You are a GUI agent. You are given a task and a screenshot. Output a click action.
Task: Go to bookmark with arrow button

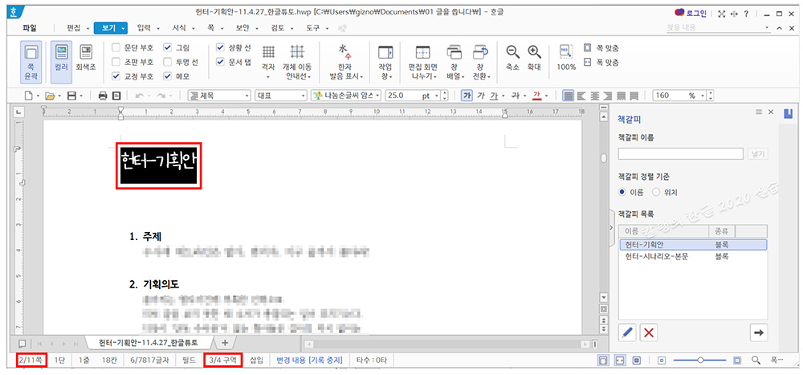tap(759, 332)
